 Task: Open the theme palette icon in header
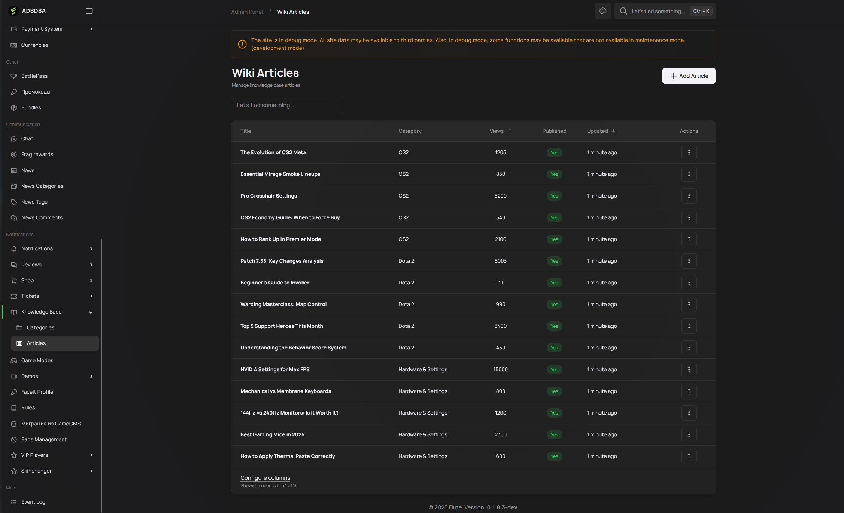click(x=602, y=11)
